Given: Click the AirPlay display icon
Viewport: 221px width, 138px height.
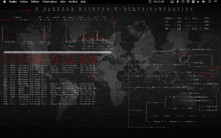Looking at the screenshot, I should tap(172, 2).
